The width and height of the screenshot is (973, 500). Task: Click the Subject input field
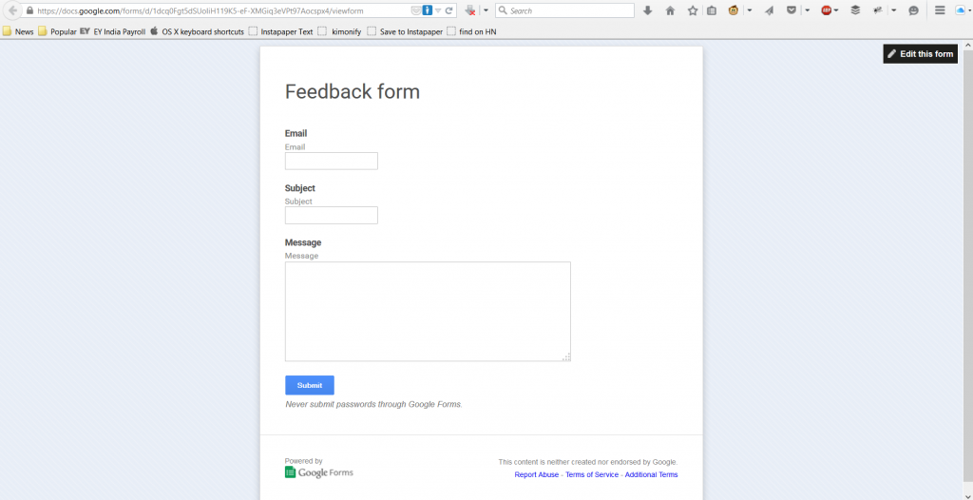[332, 216]
